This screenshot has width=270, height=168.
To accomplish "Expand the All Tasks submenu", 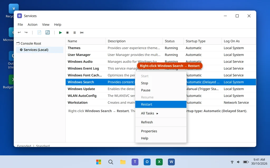I will 161,113.
